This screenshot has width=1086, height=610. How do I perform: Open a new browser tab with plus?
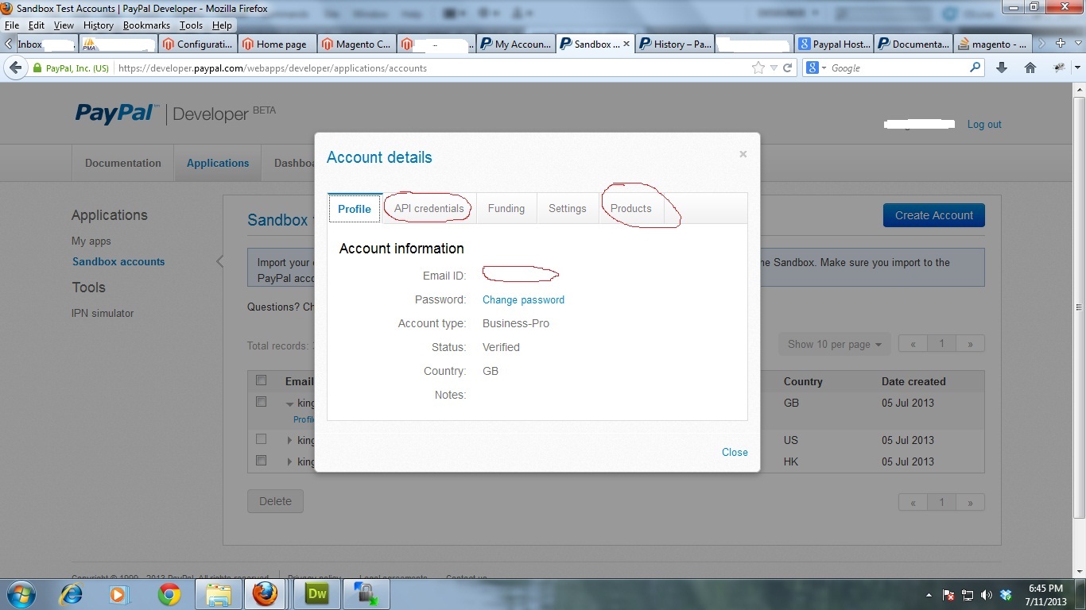(1061, 44)
